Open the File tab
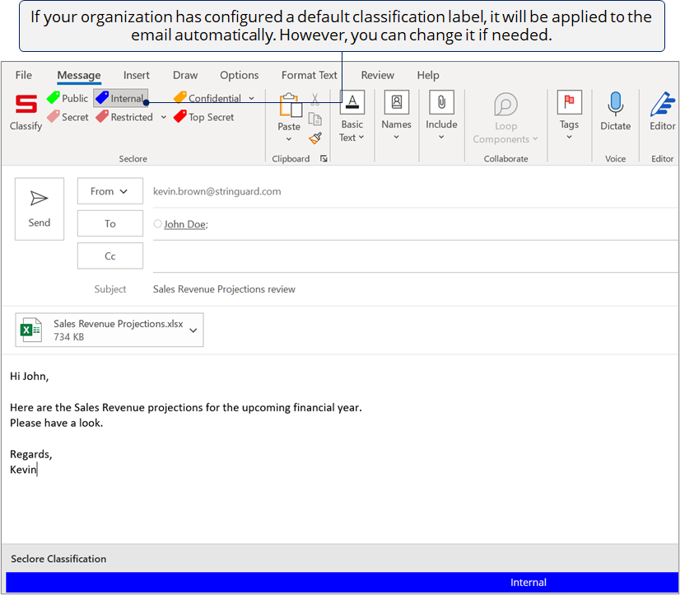The image size is (680, 595). point(23,75)
